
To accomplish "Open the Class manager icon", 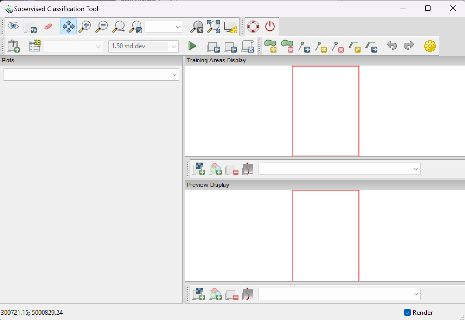I will tap(35, 46).
